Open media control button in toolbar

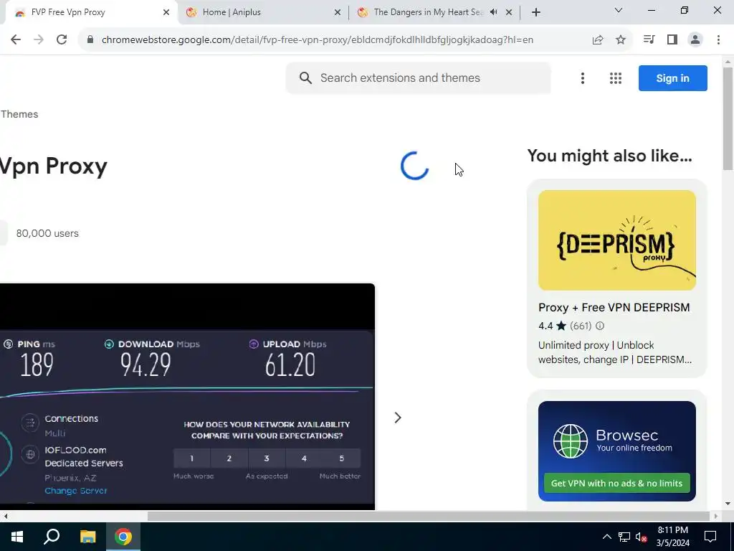pos(649,40)
